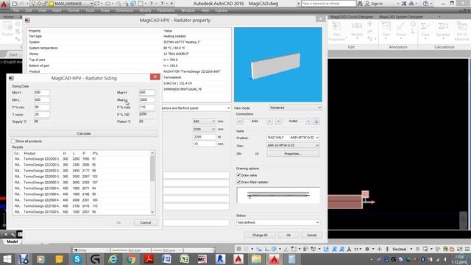Open the Express menu
The height and width of the screenshot is (265, 471).
(x=221, y=10)
